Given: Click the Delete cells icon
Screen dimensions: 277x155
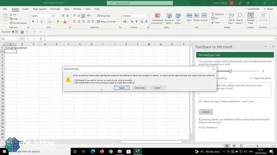Looking at the screenshot, I should click(196, 16).
